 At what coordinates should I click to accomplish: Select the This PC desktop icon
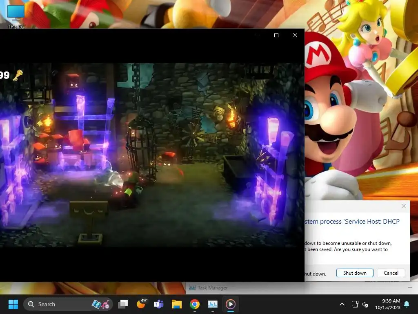[16, 16]
